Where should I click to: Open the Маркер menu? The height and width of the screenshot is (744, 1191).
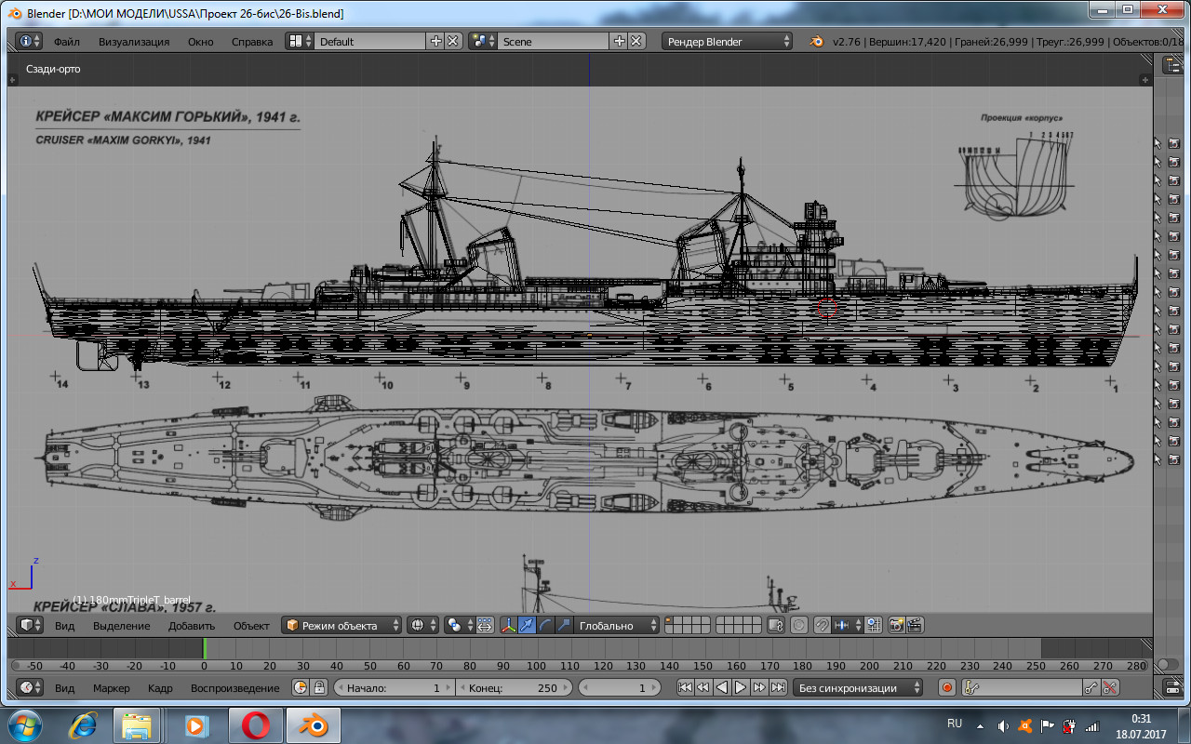112,688
